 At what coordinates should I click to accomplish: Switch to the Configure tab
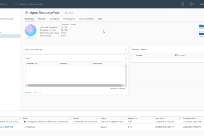pyautogui.click(x=54, y=19)
